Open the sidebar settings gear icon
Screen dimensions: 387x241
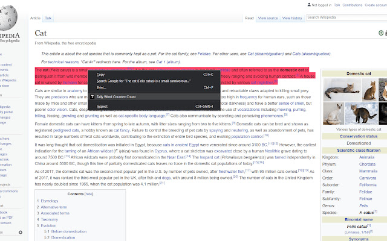pyautogui.click(x=21, y=232)
